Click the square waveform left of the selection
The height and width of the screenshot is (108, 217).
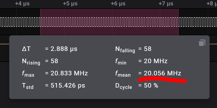[x=20, y=22]
